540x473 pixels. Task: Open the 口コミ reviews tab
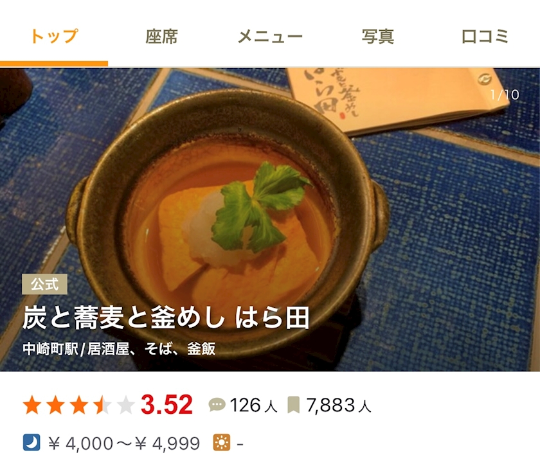[485, 36]
